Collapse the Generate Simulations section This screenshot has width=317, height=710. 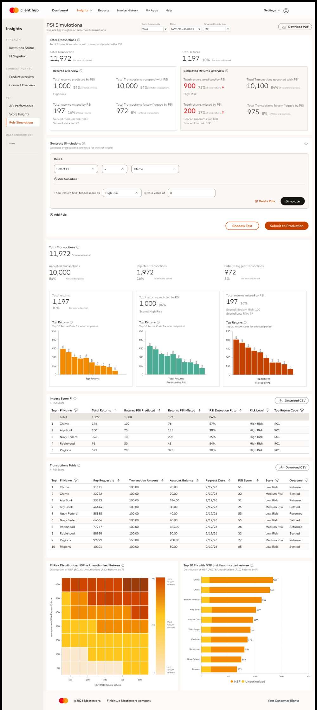click(x=306, y=144)
